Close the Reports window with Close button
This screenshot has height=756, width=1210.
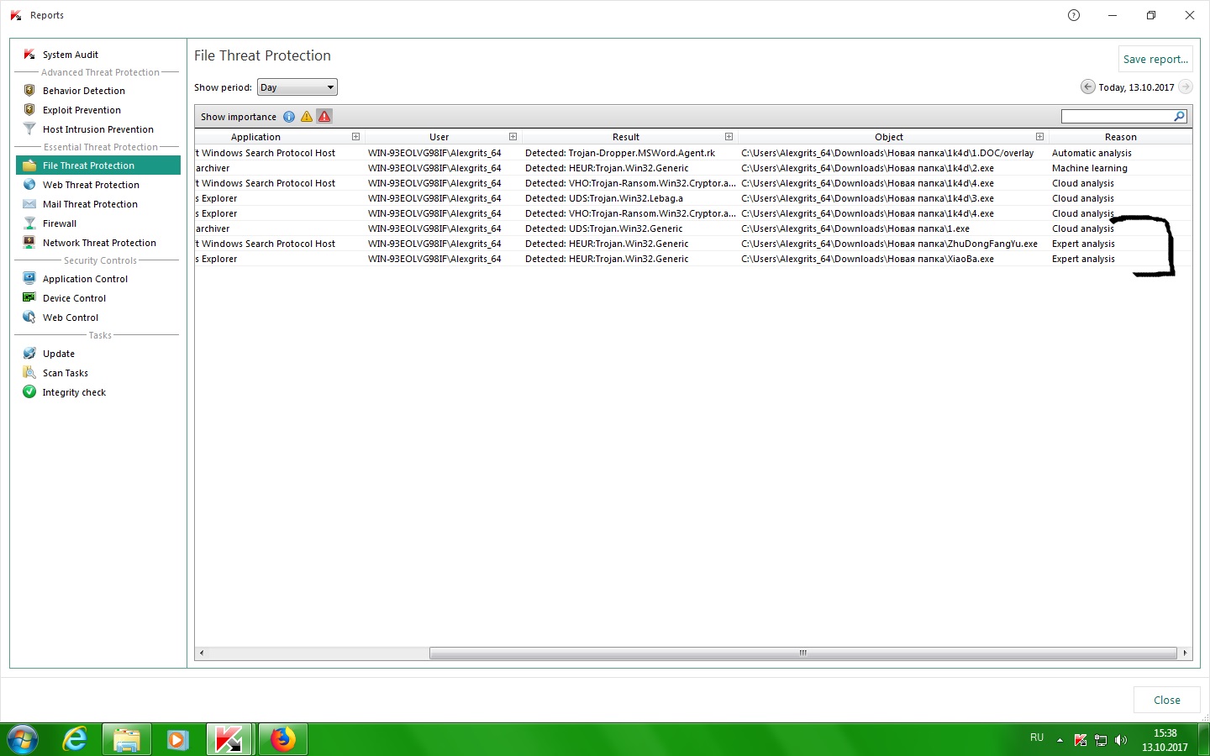coord(1166,700)
